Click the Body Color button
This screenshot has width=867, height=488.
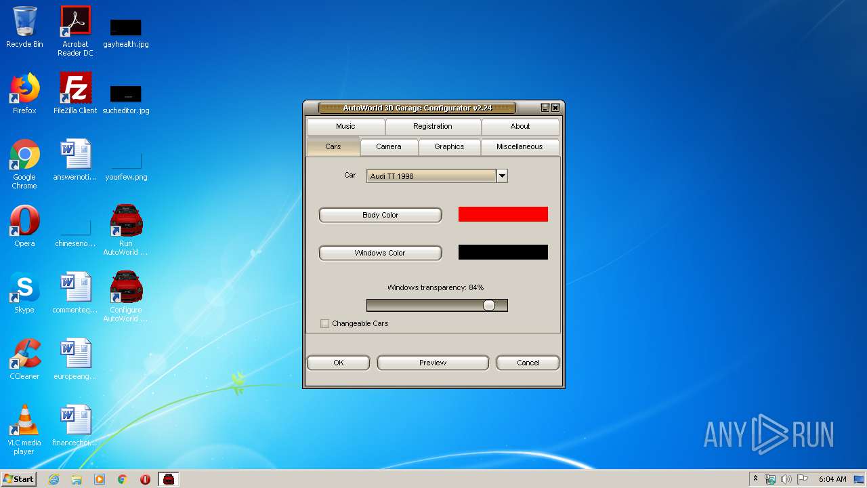tap(380, 215)
